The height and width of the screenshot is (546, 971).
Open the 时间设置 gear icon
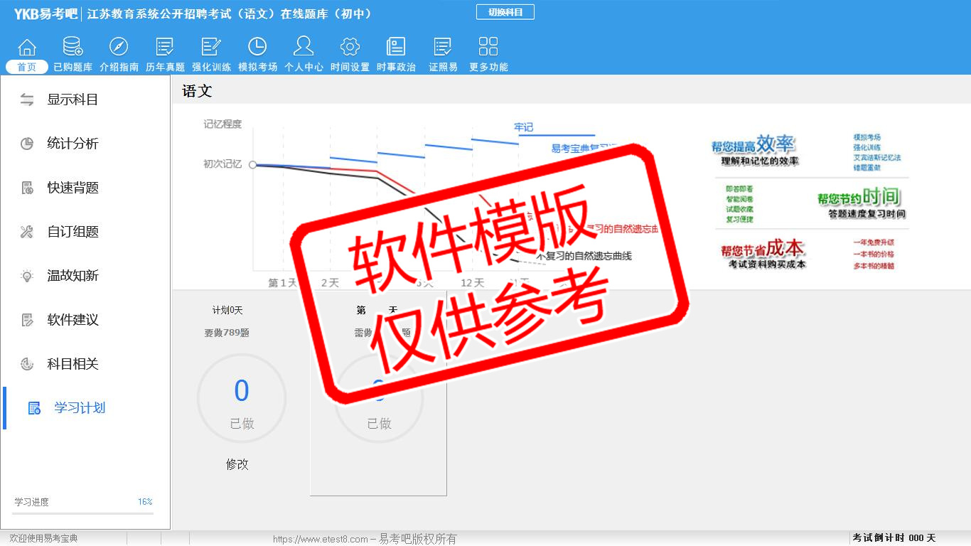(350, 47)
